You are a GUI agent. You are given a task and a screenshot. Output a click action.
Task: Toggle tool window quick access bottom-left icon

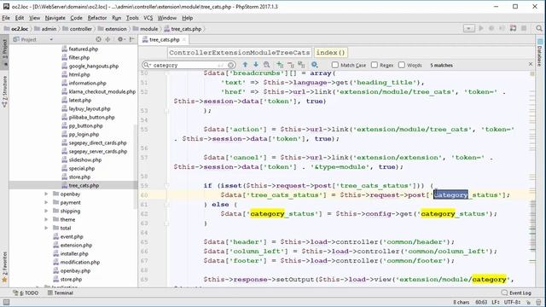click(x=6, y=302)
